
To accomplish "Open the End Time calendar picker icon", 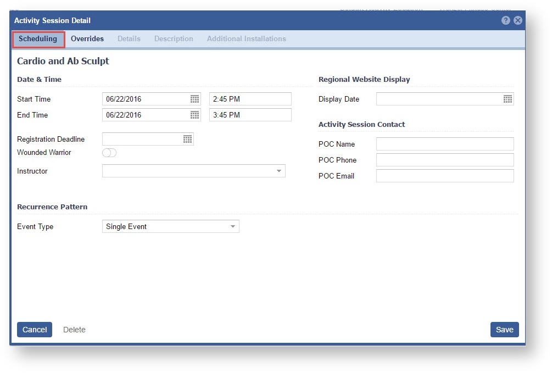I will [x=194, y=115].
